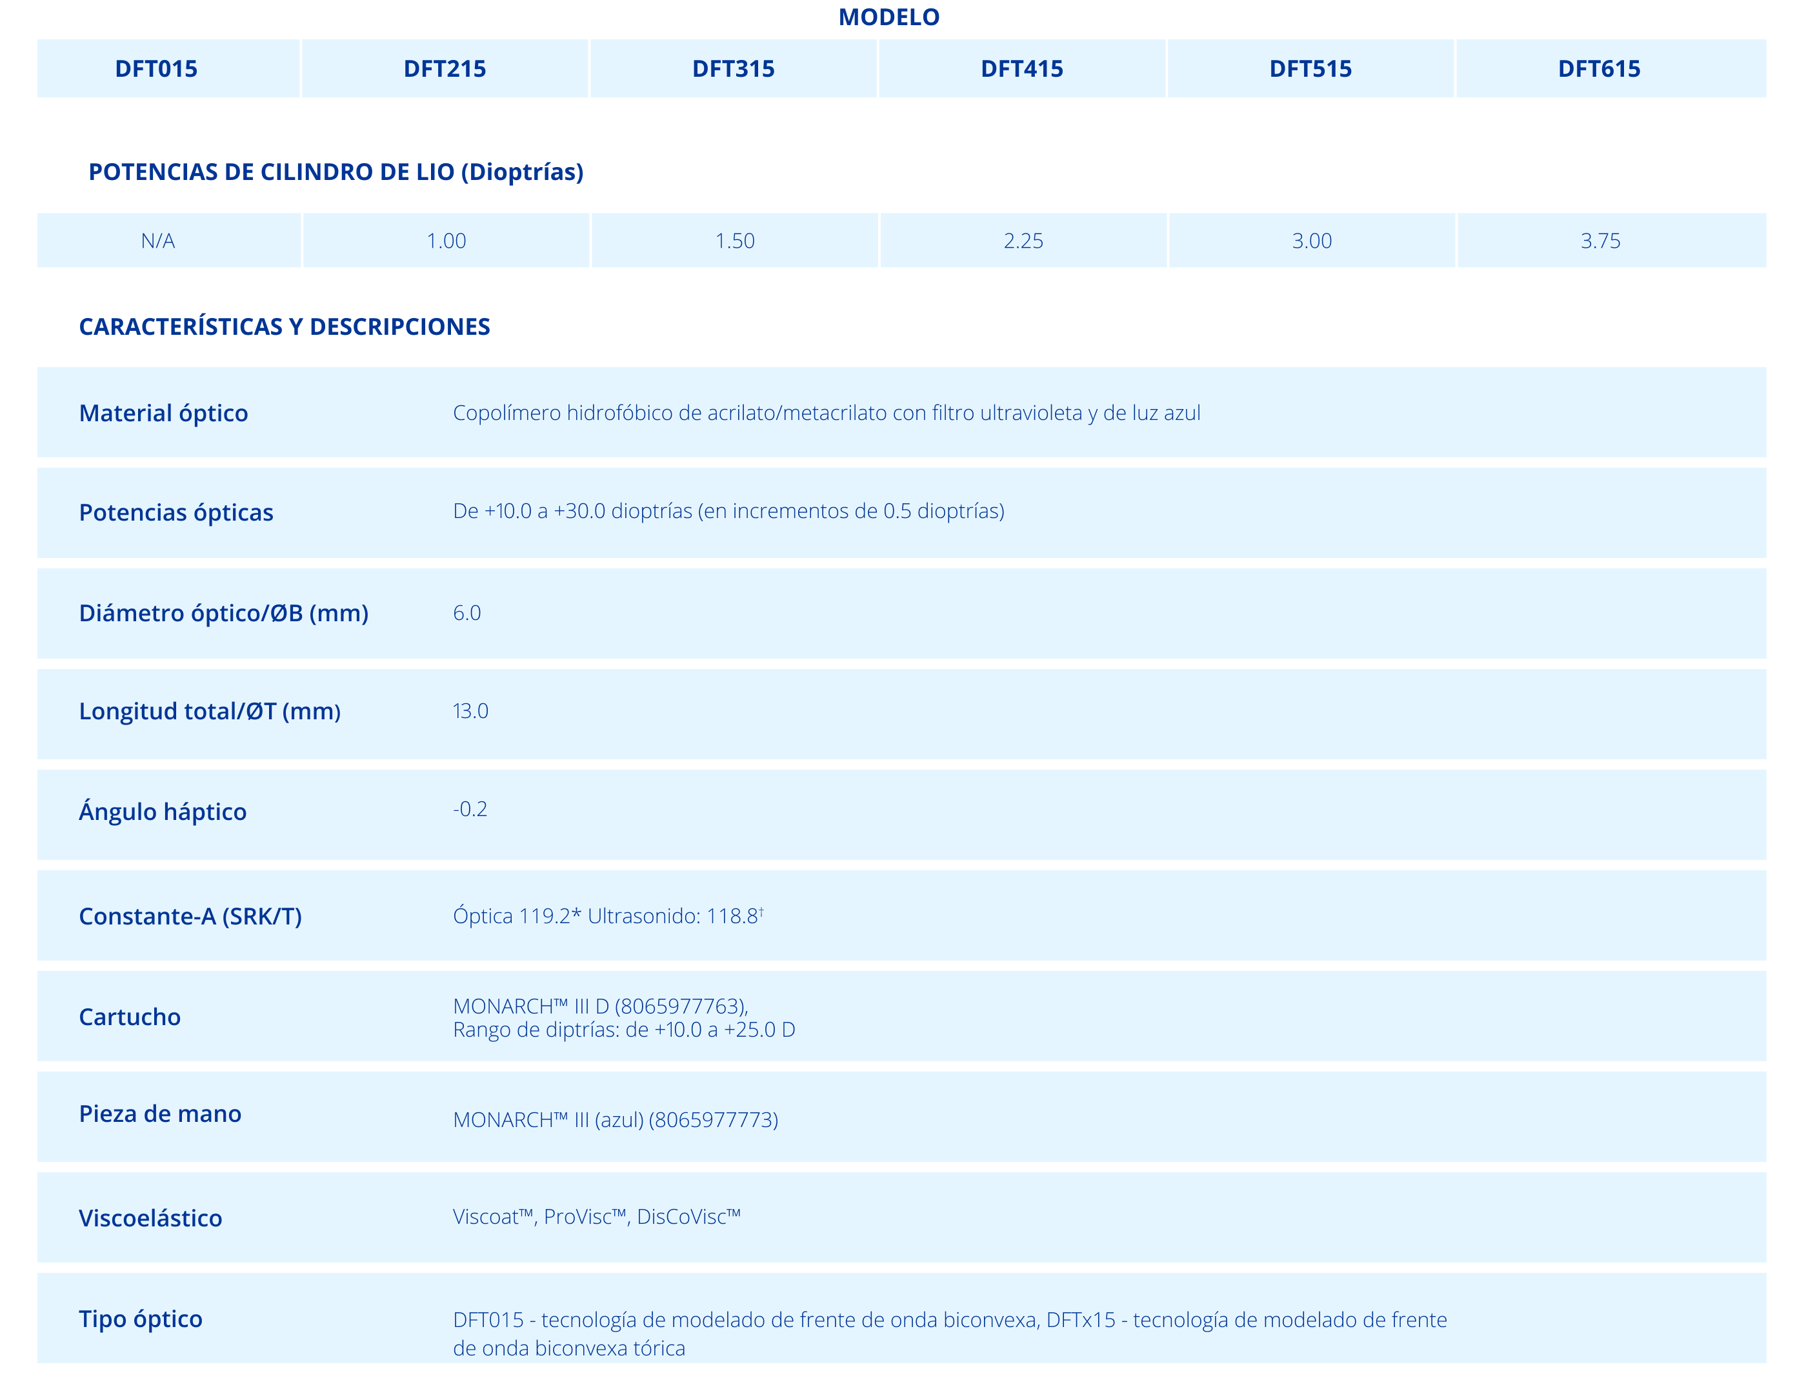Click the Viscoelástico row label
Screen dimensions: 1815x1378
(150, 1218)
